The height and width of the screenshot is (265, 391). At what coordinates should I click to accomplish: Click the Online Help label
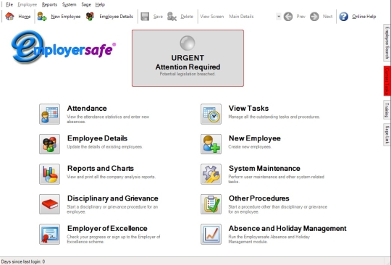click(x=363, y=17)
